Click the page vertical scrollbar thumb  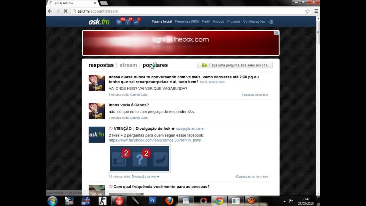pos(318,32)
